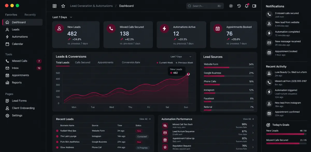311x152 pixels.
Task: Click the star favorite icon in header
Action: click(x=63, y=6)
